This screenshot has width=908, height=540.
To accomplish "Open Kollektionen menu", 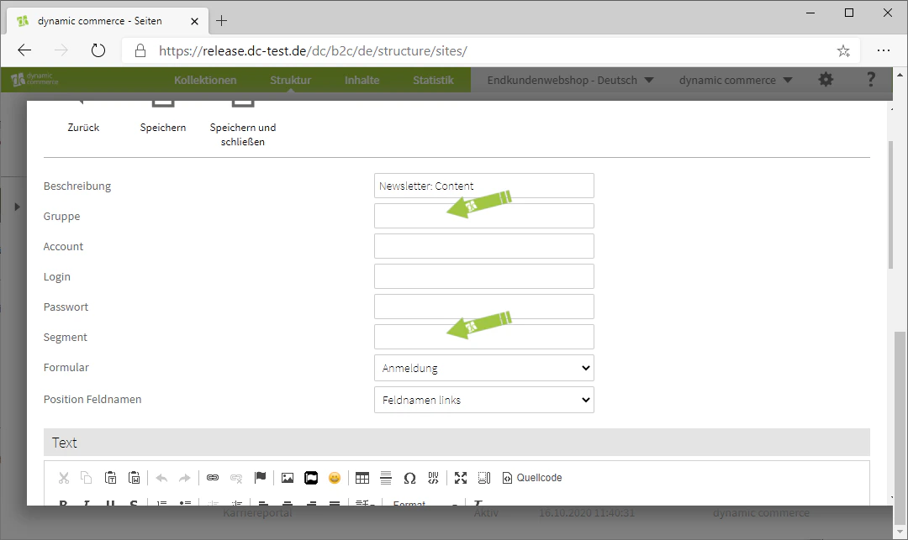I will point(205,80).
